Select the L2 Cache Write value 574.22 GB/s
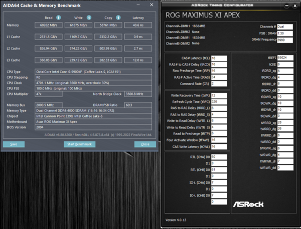The height and width of the screenshot is (229, 301). point(78,48)
